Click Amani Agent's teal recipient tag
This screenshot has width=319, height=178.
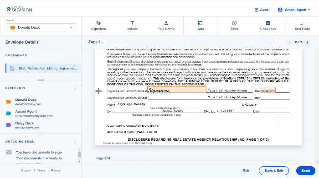[x=9, y=114]
